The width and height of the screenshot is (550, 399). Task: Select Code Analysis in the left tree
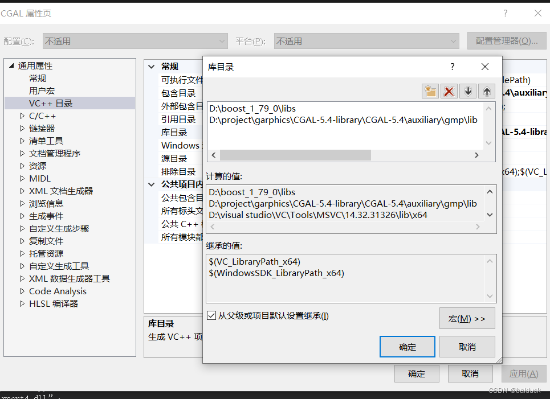pos(58,291)
